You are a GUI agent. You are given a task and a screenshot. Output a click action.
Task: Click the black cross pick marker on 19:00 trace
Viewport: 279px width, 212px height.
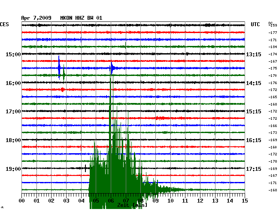pos(85,168)
